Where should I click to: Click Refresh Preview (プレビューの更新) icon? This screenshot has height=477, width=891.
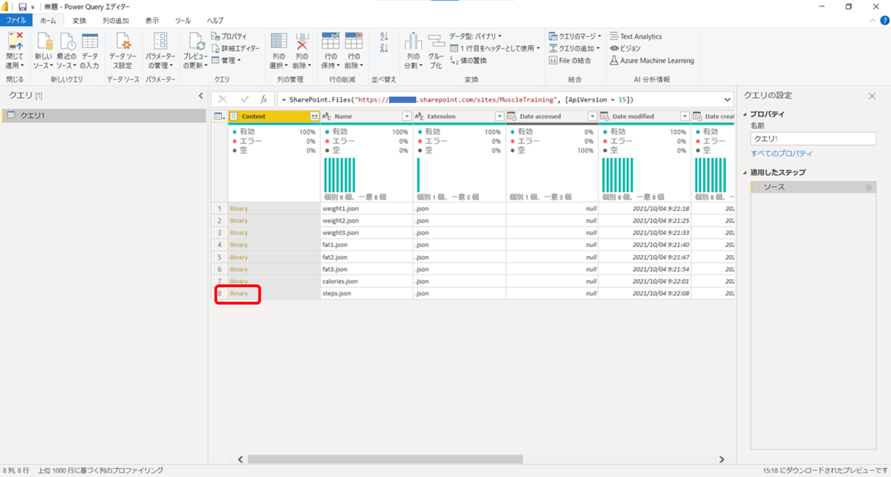click(196, 41)
